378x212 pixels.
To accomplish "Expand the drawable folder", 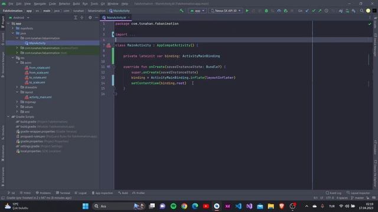I will coord(17,87).
